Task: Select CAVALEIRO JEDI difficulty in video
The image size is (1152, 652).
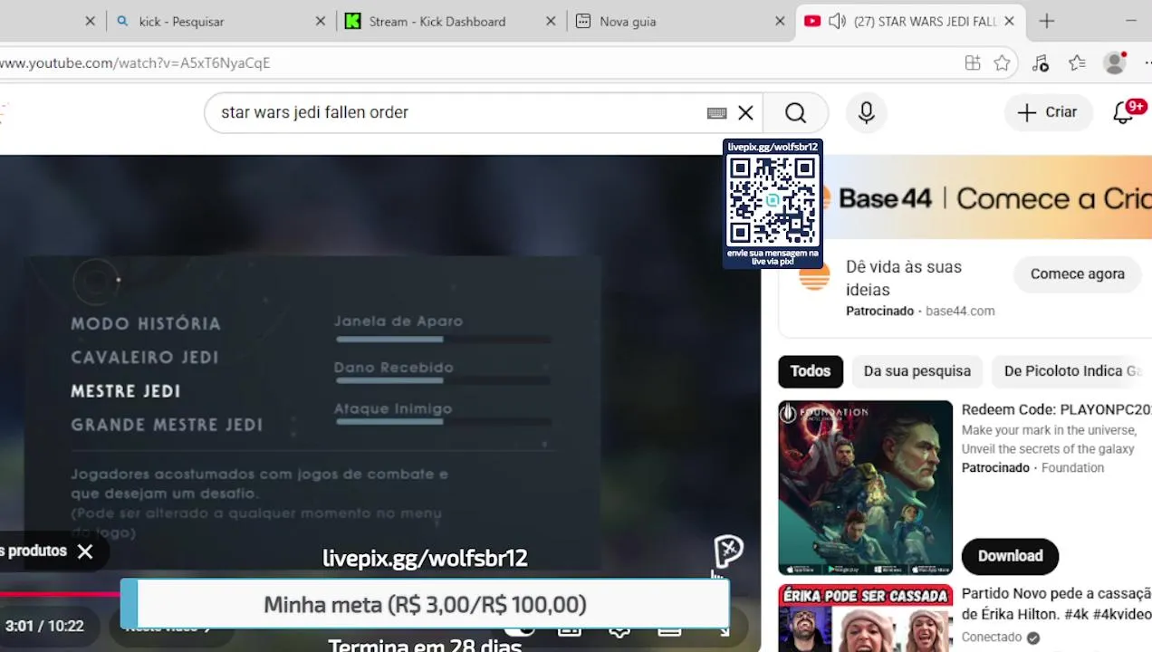Action: pyautogui.click(x=145, y=357)
